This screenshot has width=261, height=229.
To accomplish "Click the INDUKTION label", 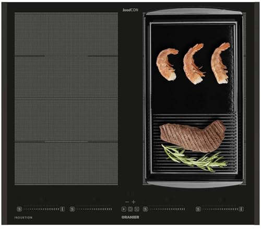I will click(x=23, y=218).
